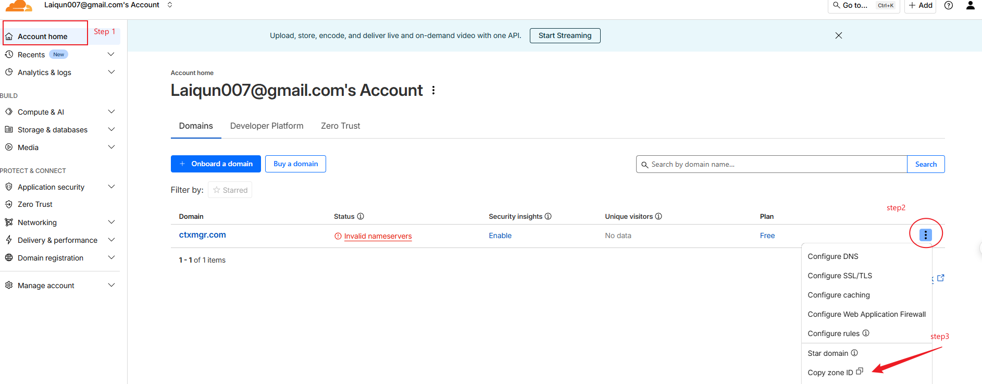Click the Free plan label progress indicator

pyautogui.click(x=767, y=235)
